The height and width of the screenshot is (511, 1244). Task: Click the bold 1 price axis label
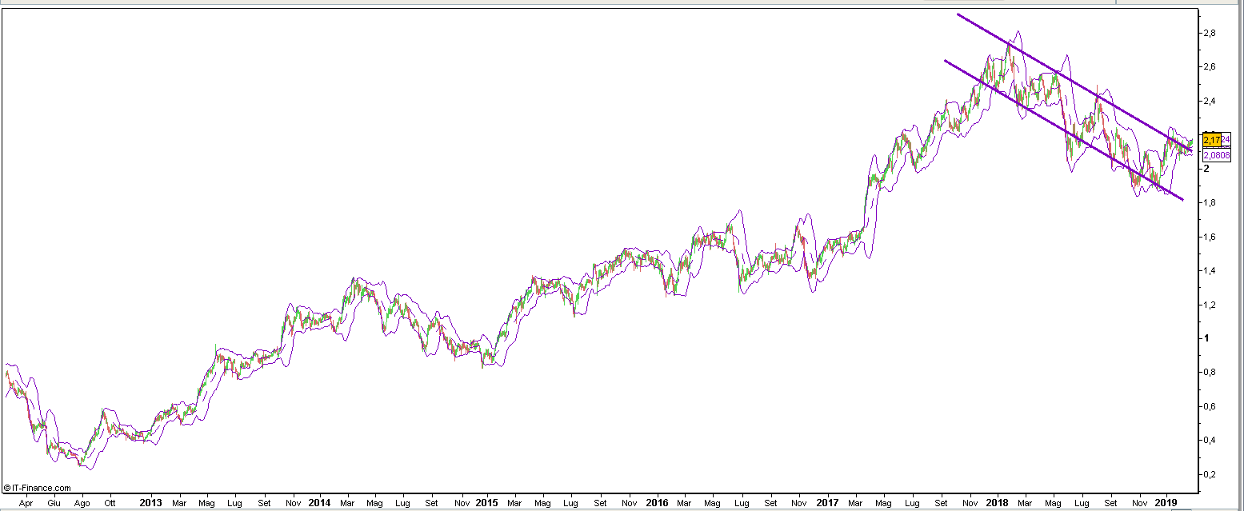click(x=1206, y=338)
